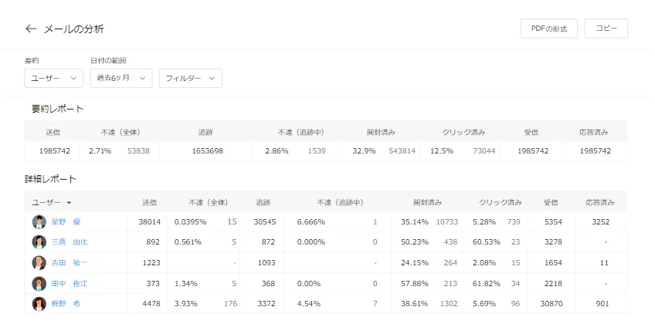Open user link 吉田 祐一
The image size is (655, 334).
(70, 263)
